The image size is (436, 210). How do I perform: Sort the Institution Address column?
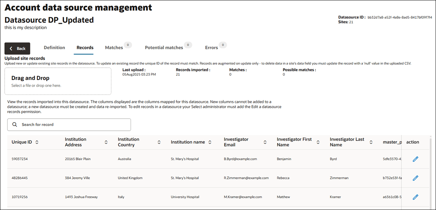tap(106, 142)
